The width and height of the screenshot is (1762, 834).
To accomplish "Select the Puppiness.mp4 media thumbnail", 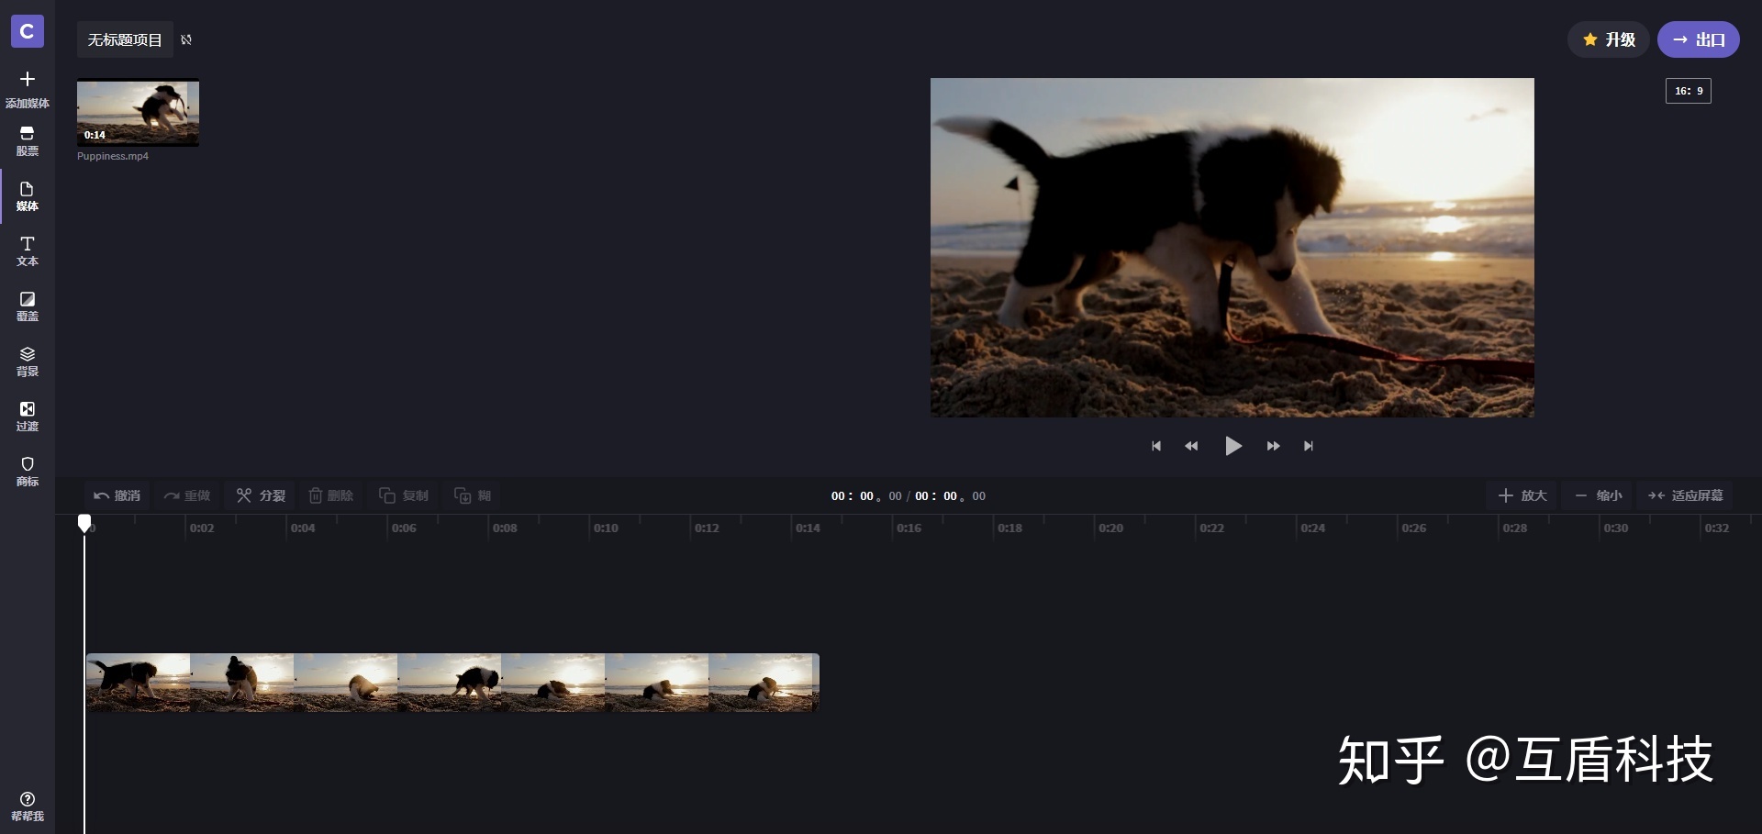I will pos(138,113).
